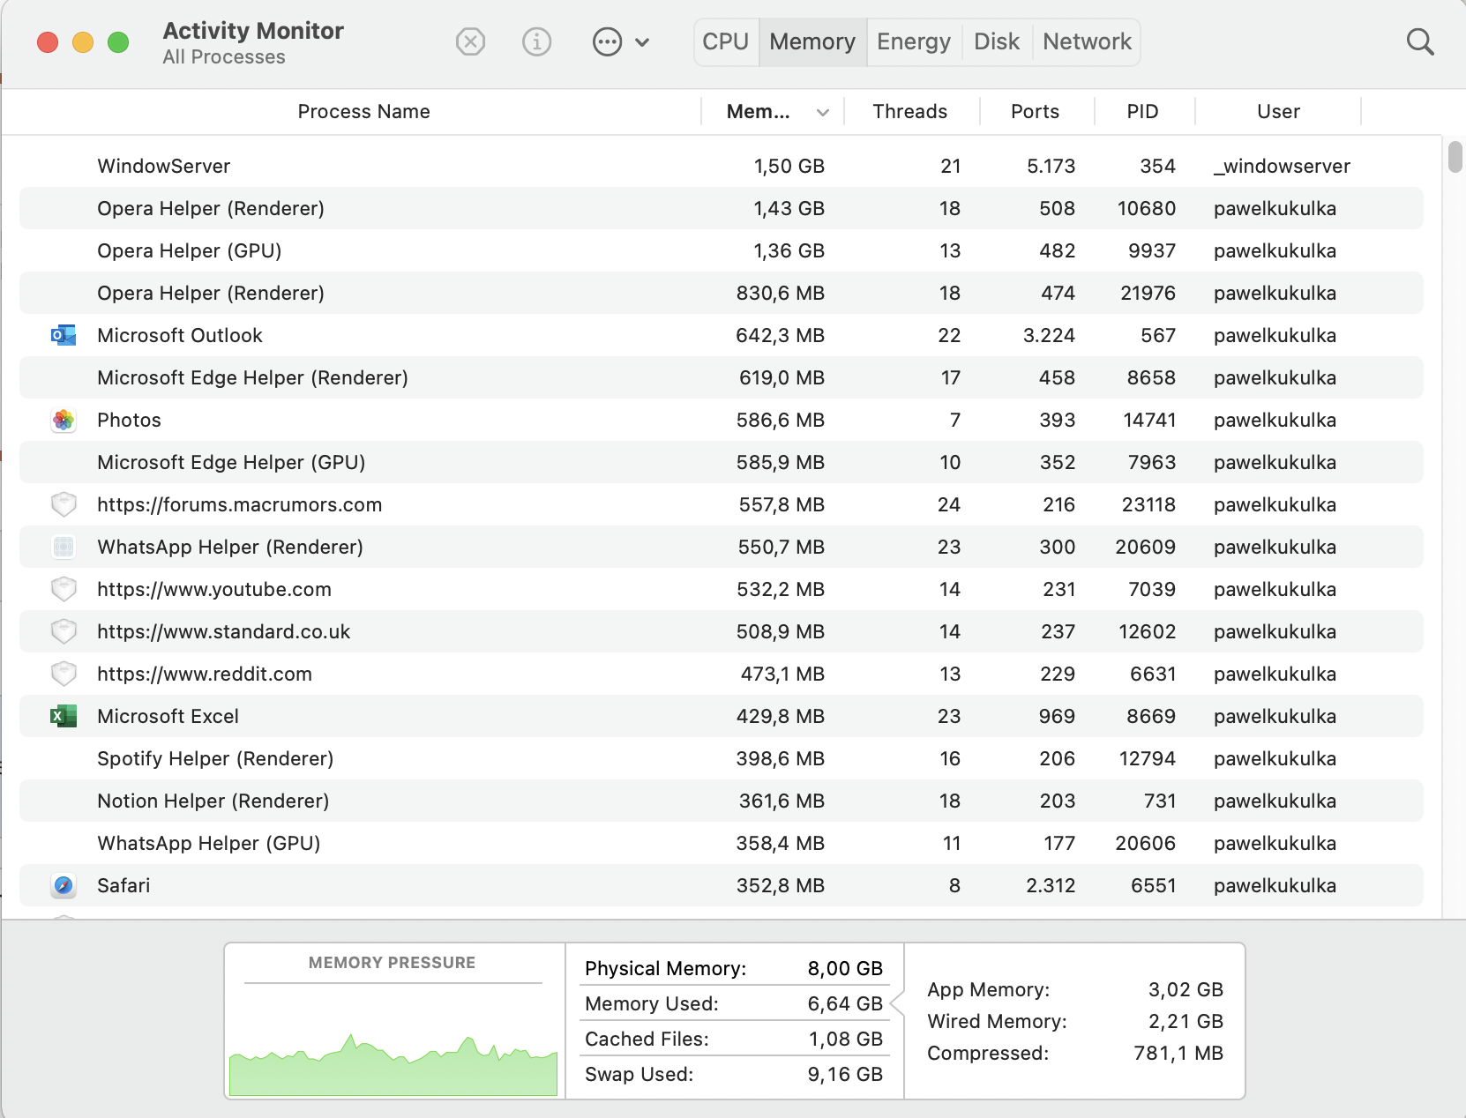
Task: Switch to the Energy tab
Action: [914, 41]
